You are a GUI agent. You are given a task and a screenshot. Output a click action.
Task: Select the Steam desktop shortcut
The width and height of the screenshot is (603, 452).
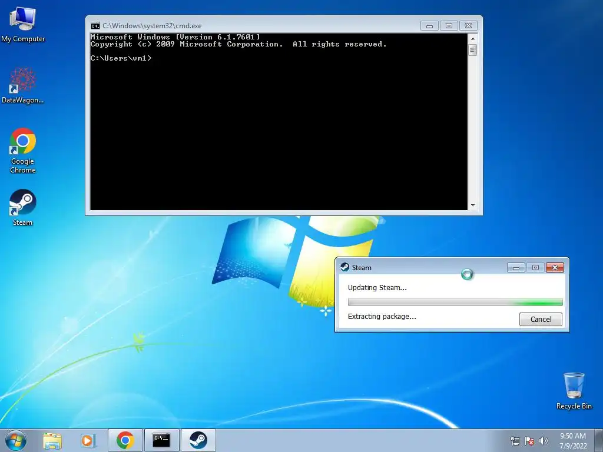pos(23,208)
